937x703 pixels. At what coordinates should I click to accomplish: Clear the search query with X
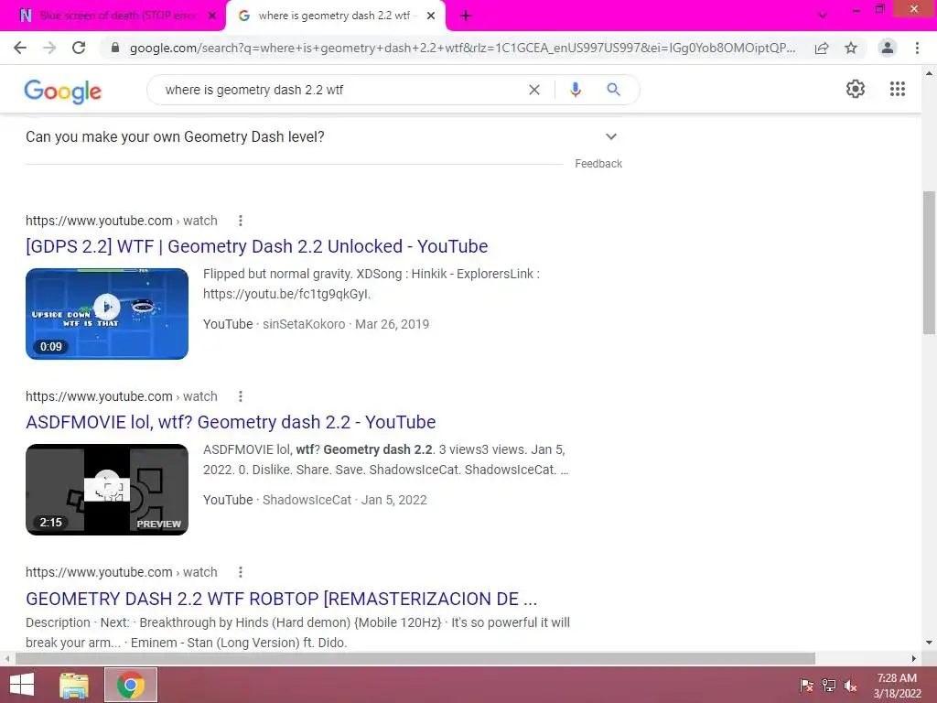pyautogui.click(x=534, y=90)
